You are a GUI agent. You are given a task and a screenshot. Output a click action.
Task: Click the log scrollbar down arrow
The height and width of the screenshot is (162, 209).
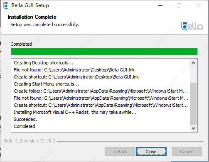(x=194, y=128)
